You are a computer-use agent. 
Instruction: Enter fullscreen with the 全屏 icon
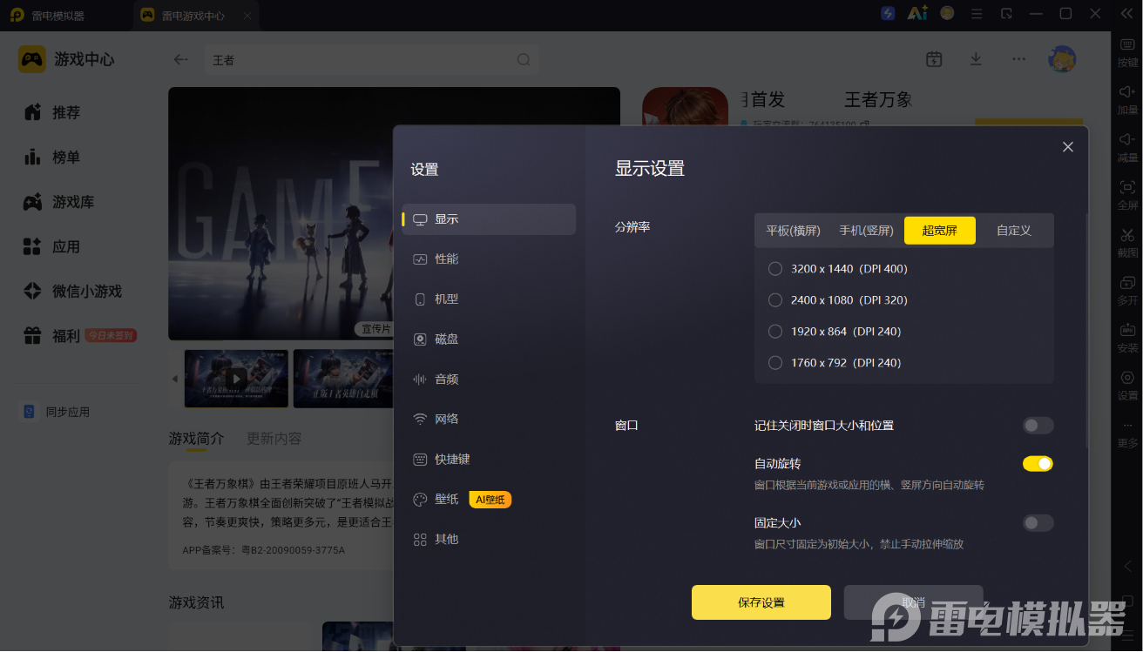1127,196
